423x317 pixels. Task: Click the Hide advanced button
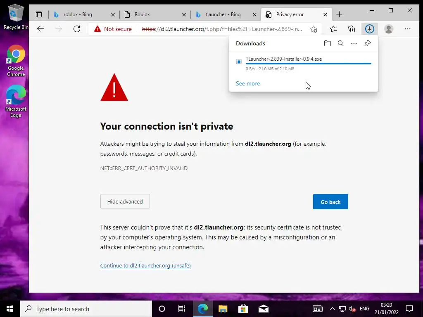click(125, 201)
